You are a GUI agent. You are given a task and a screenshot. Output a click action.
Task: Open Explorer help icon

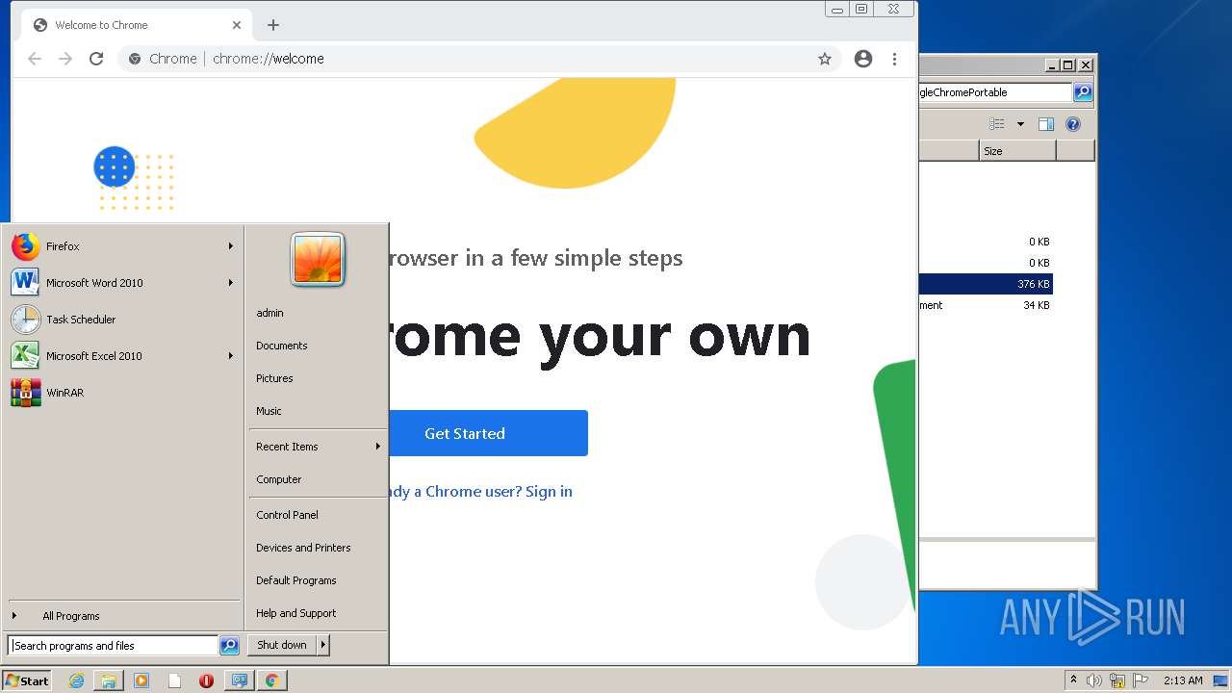pyautogui.click(x=1073, y=124)
